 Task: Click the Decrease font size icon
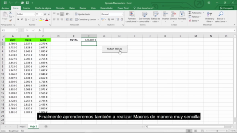click(x=49, y=14)
